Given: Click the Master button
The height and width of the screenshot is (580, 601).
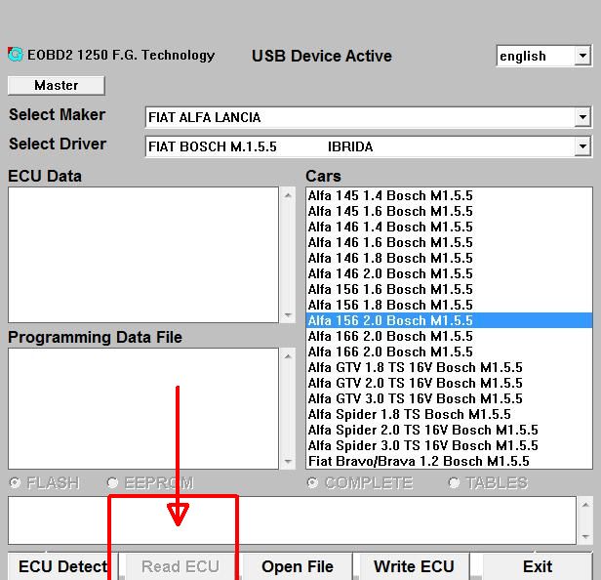Looking at the screenshot, I should (x=56, y=85).
